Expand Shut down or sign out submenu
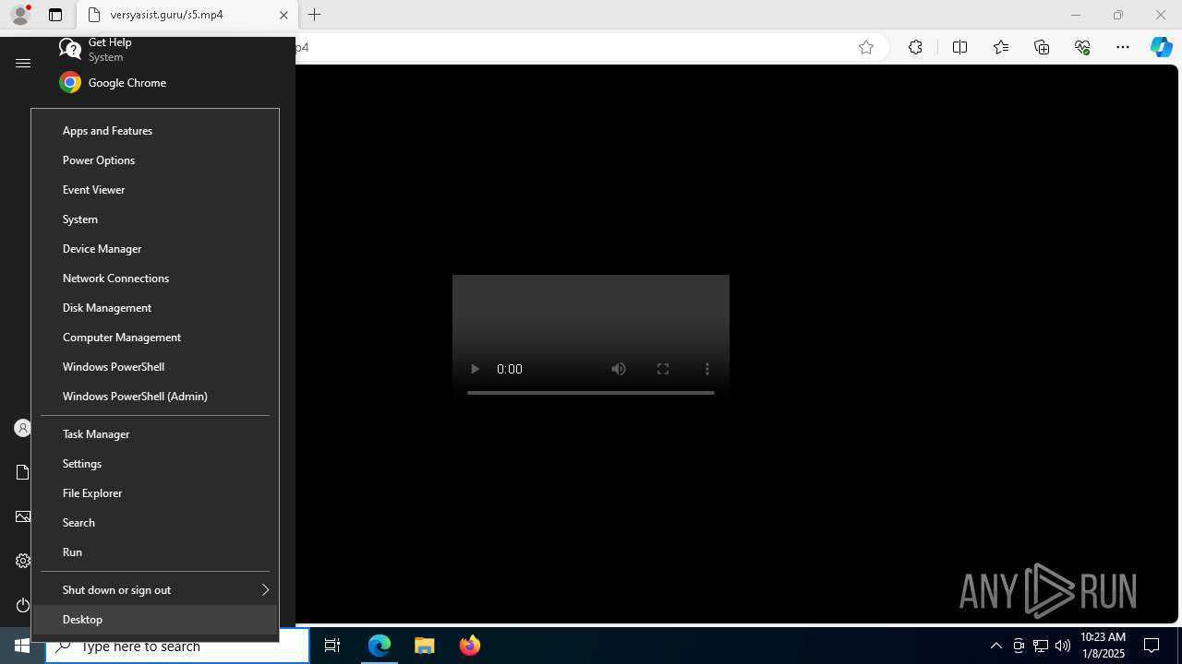Image resolution: width=1182 pixels, height=664 pixels. tap(155, 590)
